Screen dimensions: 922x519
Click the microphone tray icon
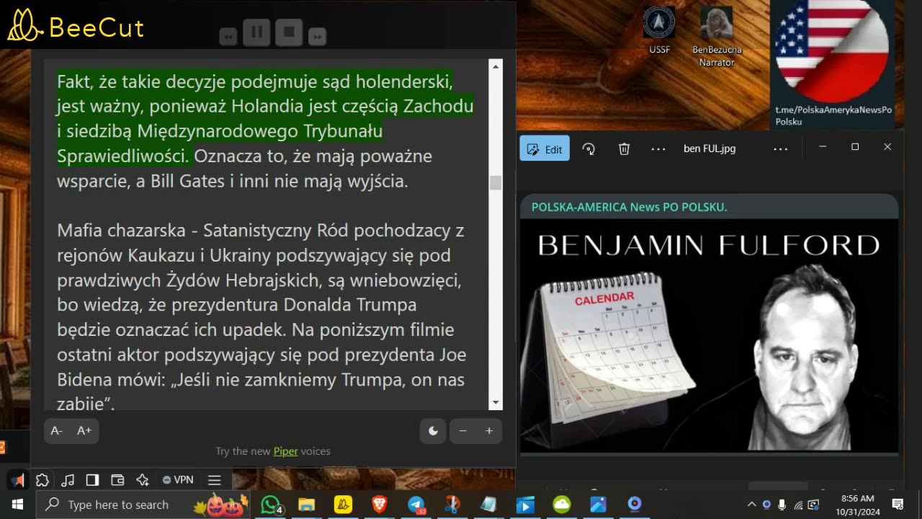(782, 505)
